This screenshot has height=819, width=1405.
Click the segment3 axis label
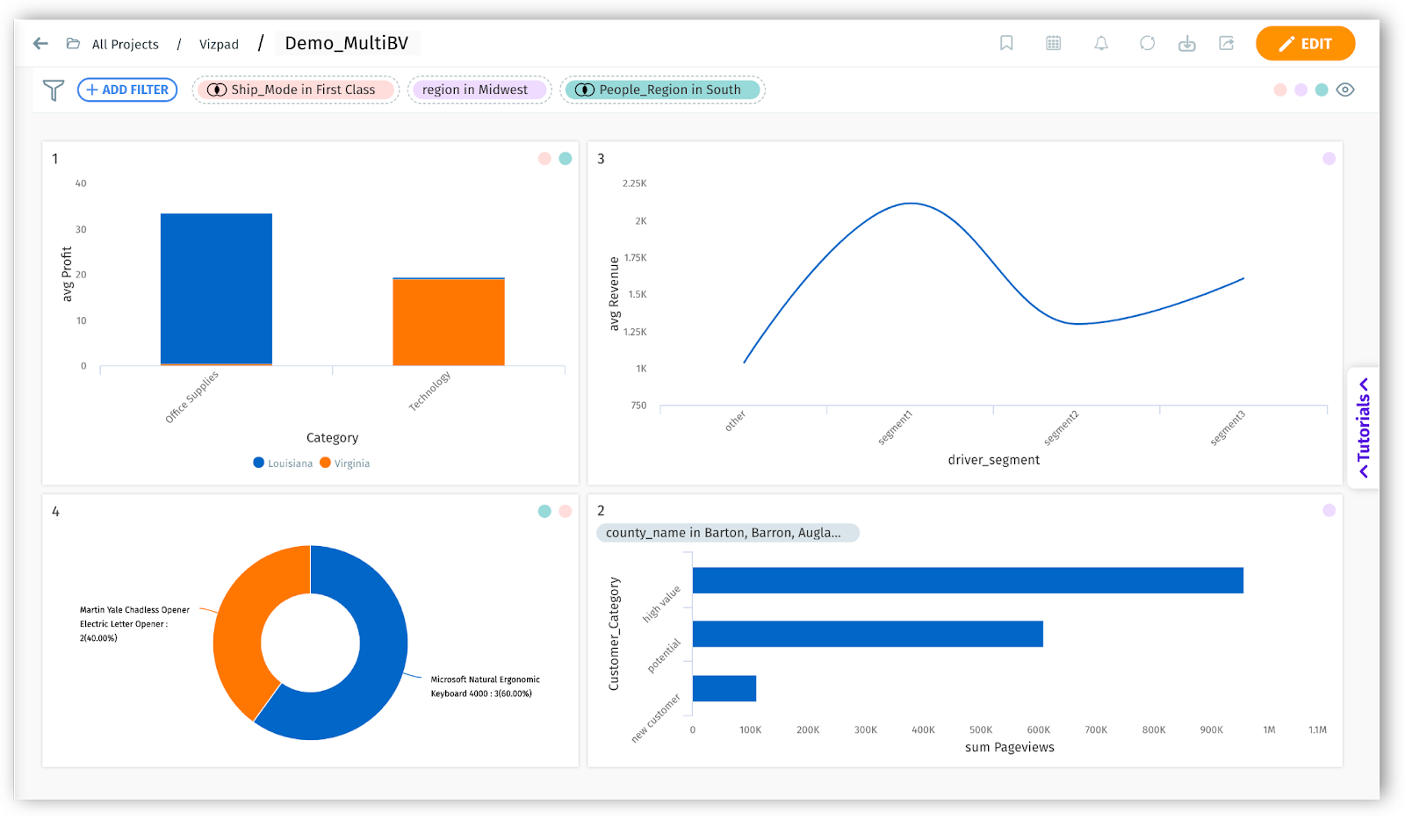pos(1228,427)
